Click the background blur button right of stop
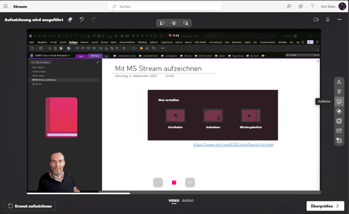The image size is (349, 214). click(190, 183)
